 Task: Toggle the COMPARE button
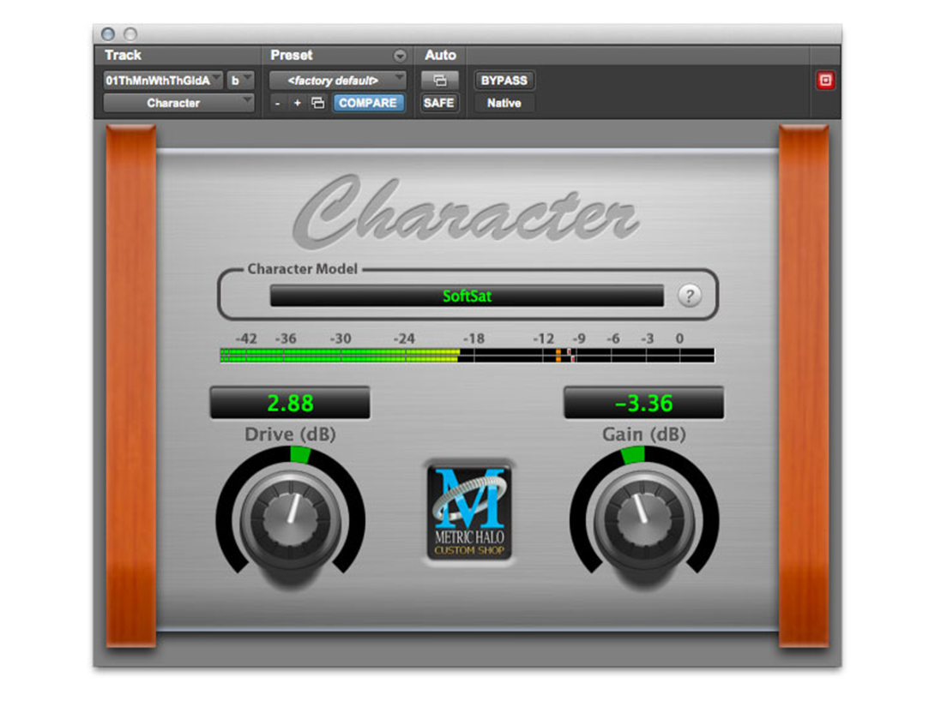click(368, 103)
